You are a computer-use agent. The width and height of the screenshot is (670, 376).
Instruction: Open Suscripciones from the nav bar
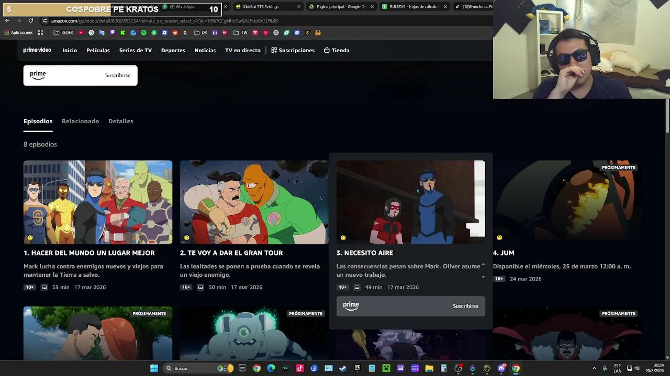[x=293, y=50]
